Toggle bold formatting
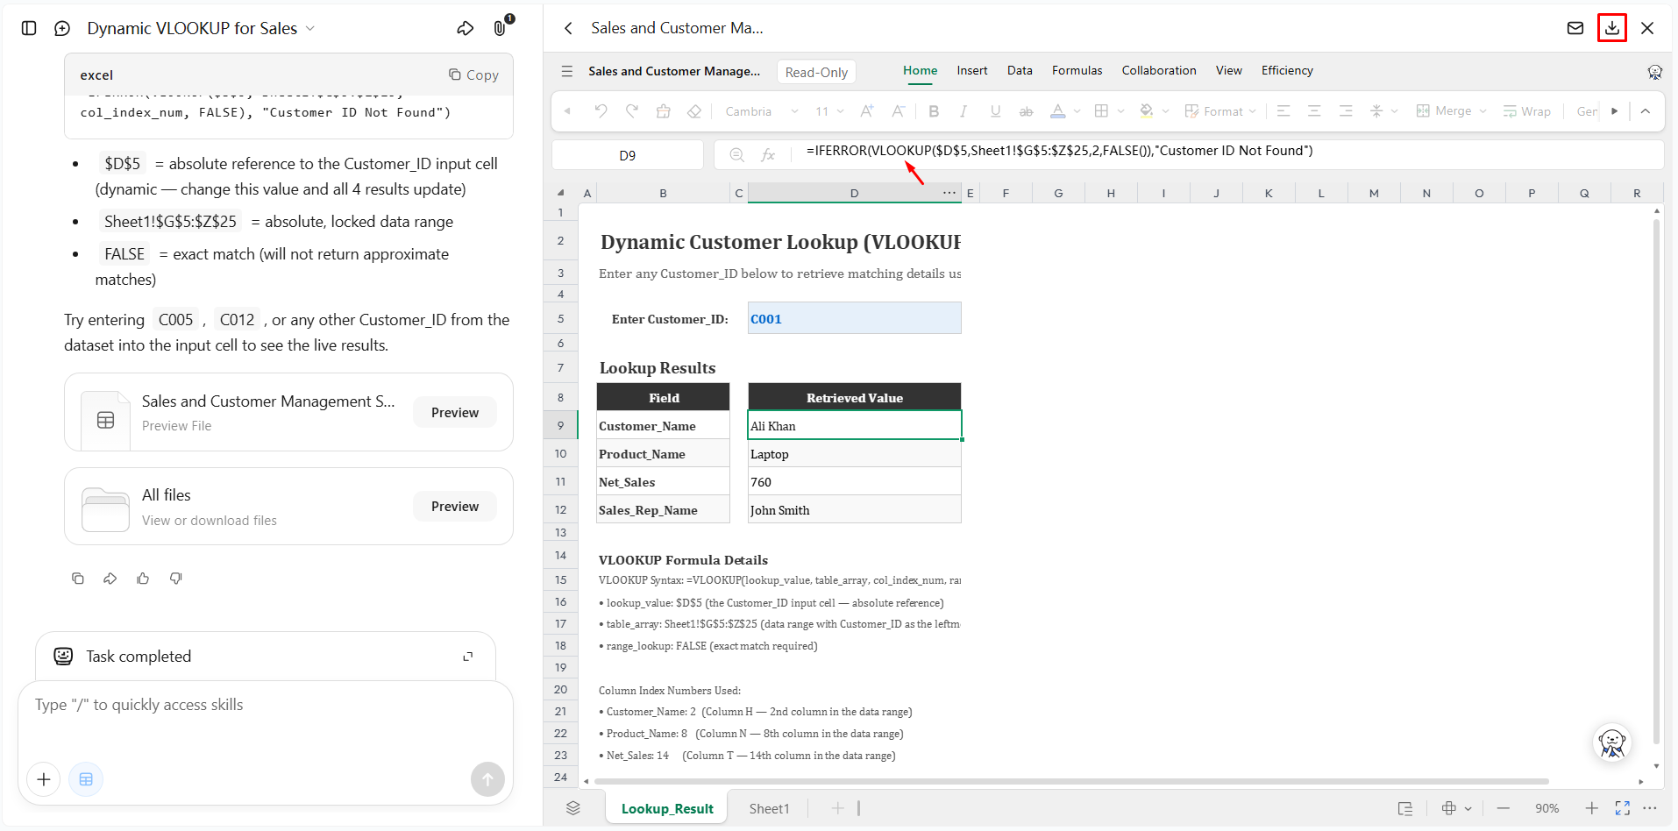Image resolution: width=1678 pixels, height=831 pixels. click(934, 111)
